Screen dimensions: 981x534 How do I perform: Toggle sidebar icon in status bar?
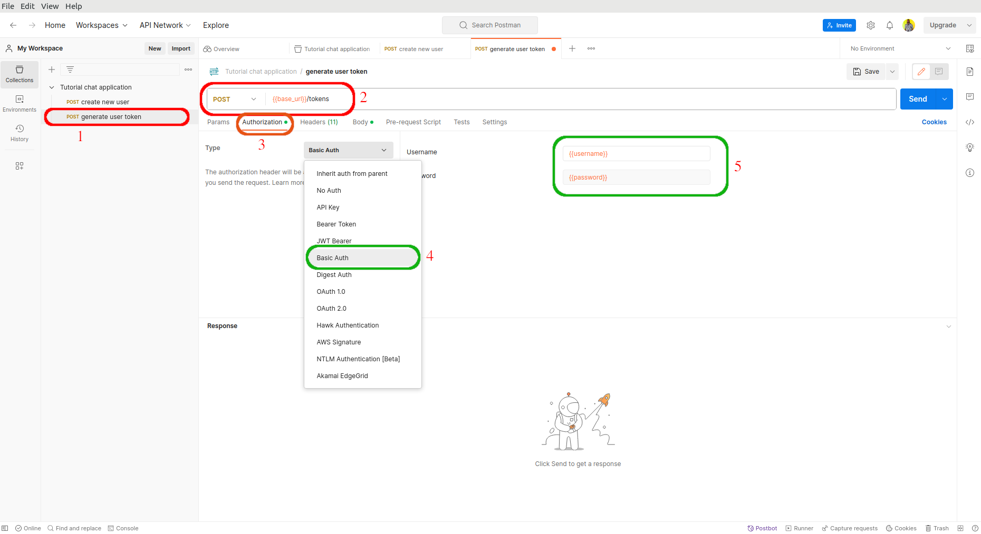pyautogui.click(x=5, y=528)
